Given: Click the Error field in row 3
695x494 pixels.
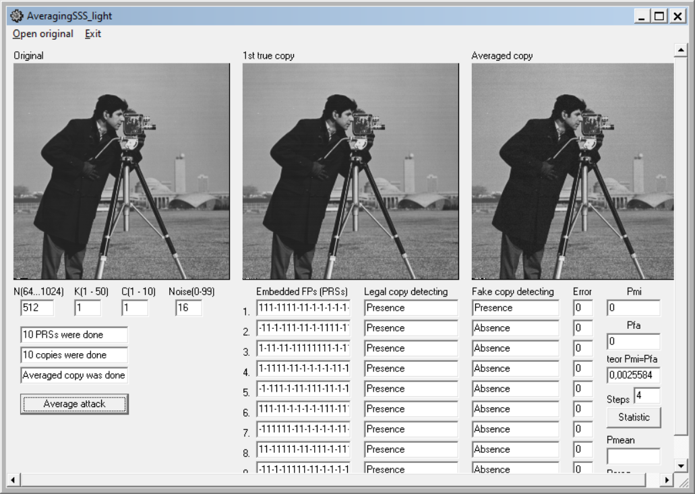Looking at the screenshot, I should (583, 348).
